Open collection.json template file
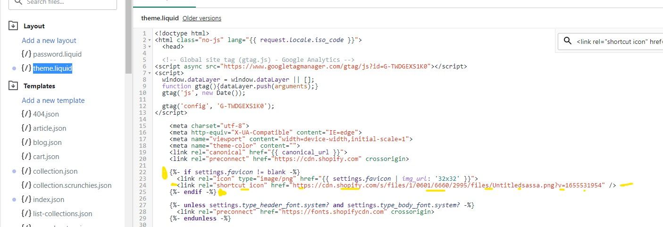663x227 pixels. pyautogui.click(x=55, y=171)
